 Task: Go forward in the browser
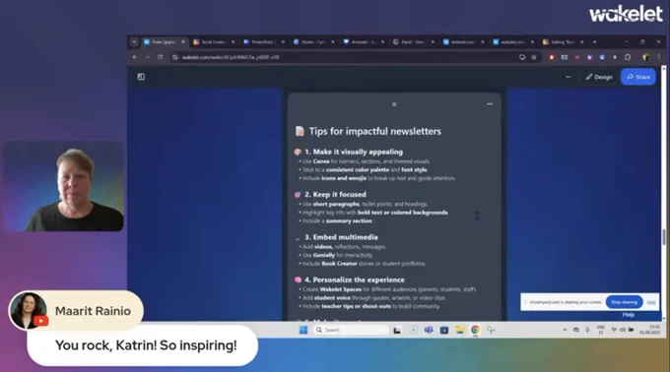(x=148, y=57)
